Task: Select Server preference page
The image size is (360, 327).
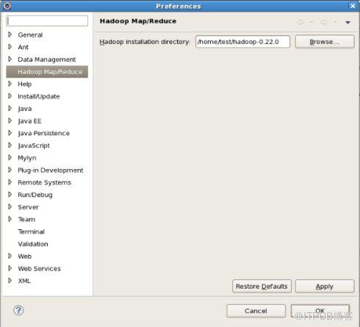Action: click(x=28, y=207)
